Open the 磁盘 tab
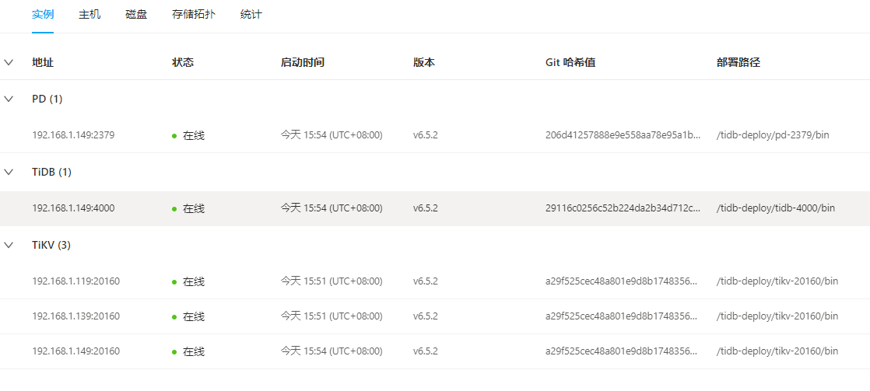870x391 pixels. click(136, 15)
